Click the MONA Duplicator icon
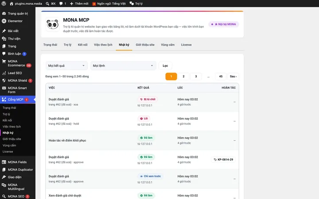 tap(4, 169)
